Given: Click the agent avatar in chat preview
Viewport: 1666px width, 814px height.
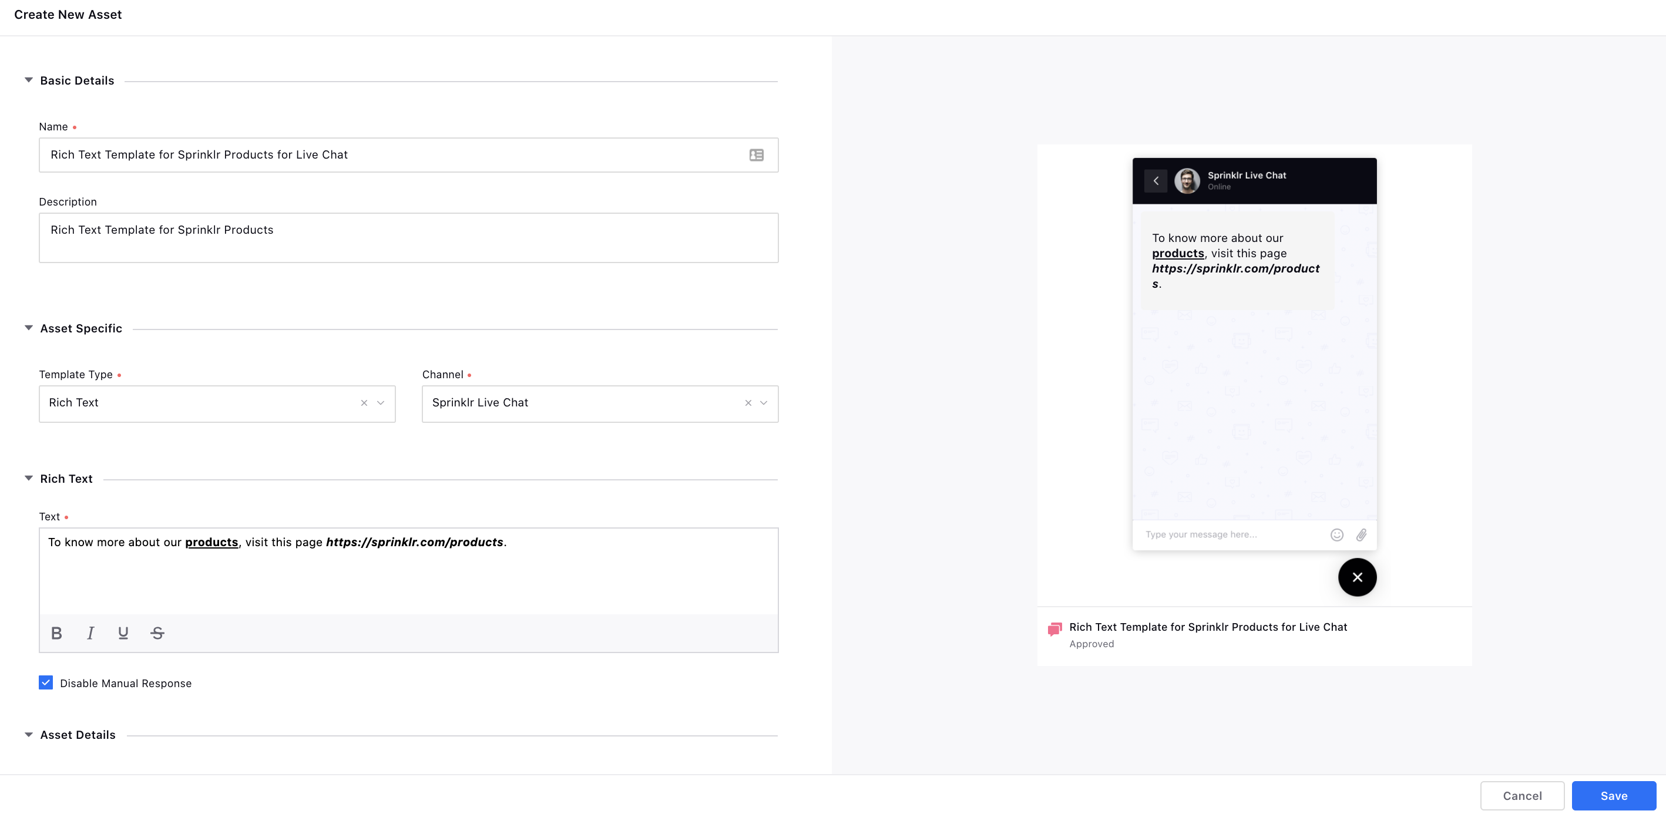Looking at the screenshot, I should 1187,181.
